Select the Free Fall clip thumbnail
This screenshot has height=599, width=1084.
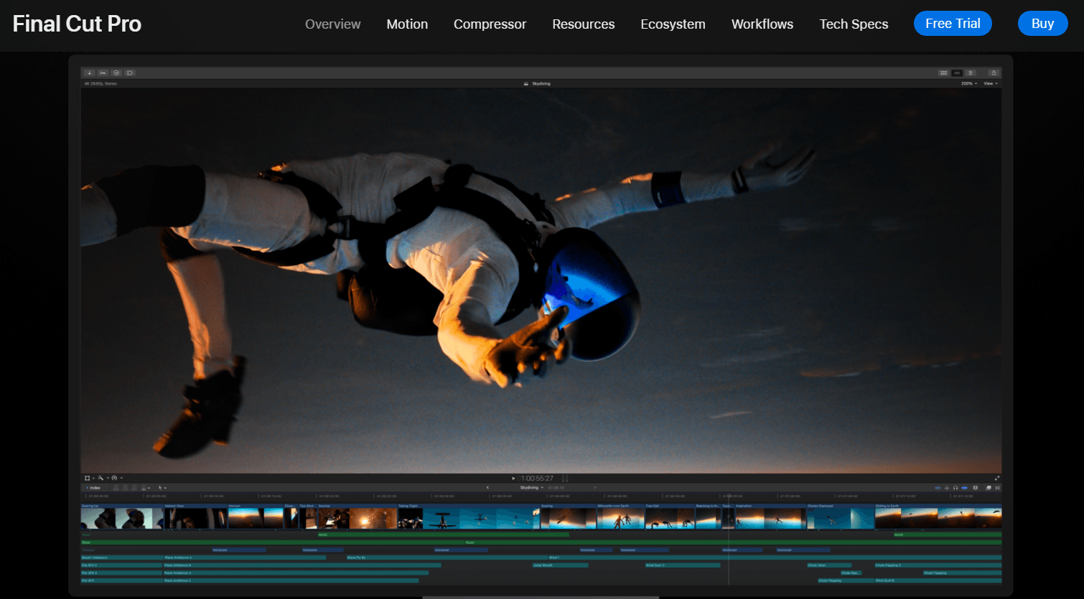(x=669, y=517)
